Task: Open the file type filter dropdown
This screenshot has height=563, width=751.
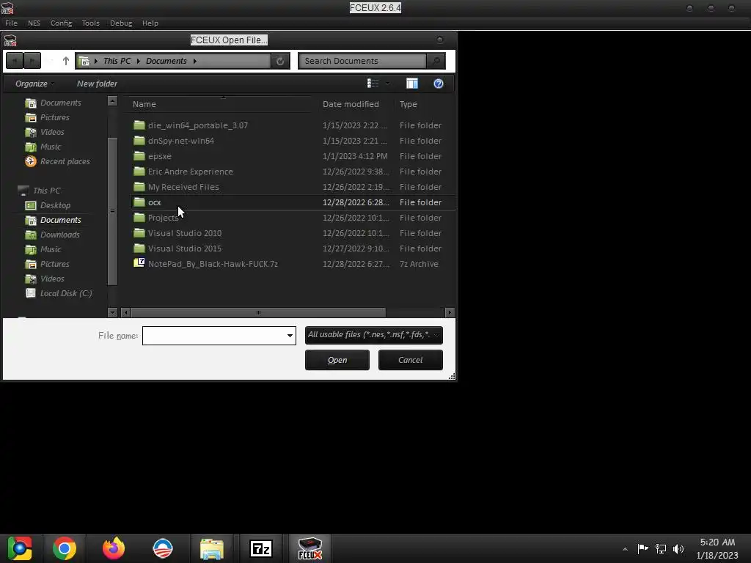Action: (373, 335)
